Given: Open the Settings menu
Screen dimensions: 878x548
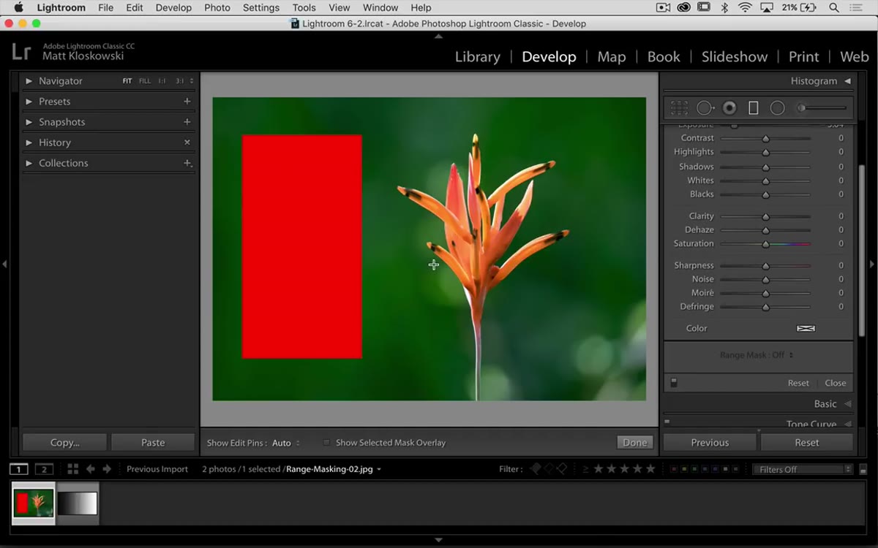Looking at the screenshot, I should coord(261,8).
